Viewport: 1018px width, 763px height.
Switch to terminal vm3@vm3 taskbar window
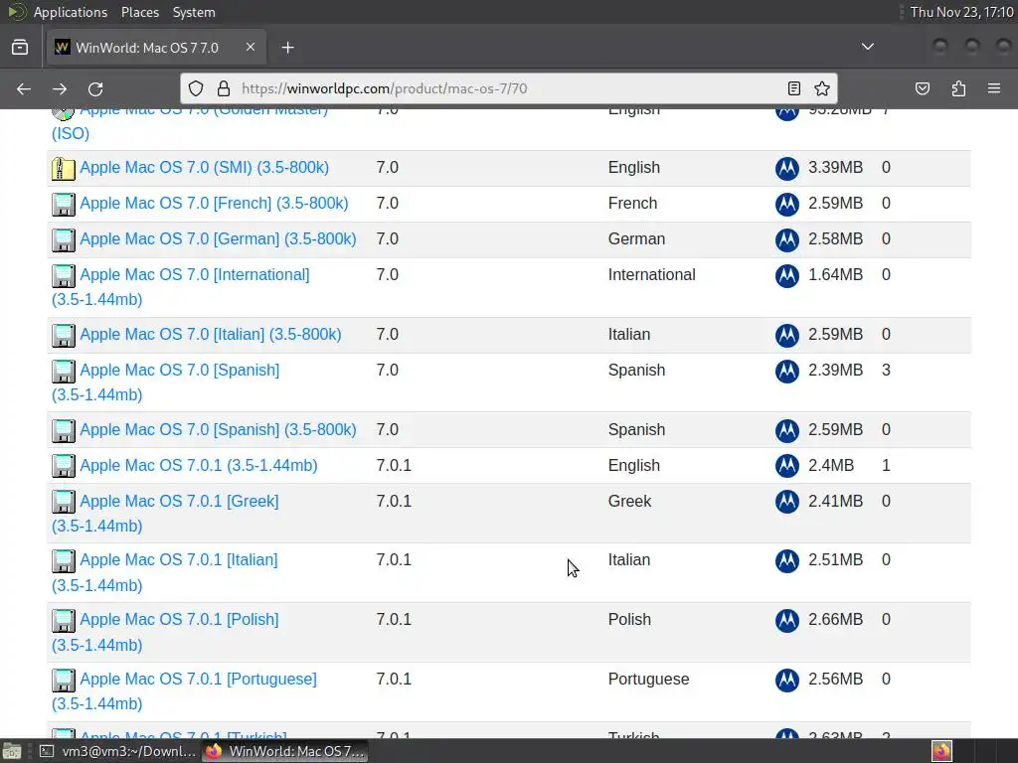117,751
